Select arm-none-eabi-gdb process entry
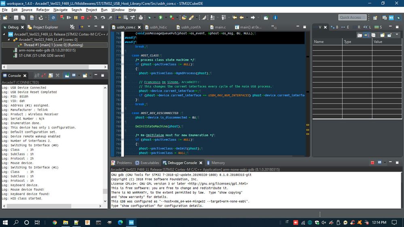404x227 pixels. (44, 50)
